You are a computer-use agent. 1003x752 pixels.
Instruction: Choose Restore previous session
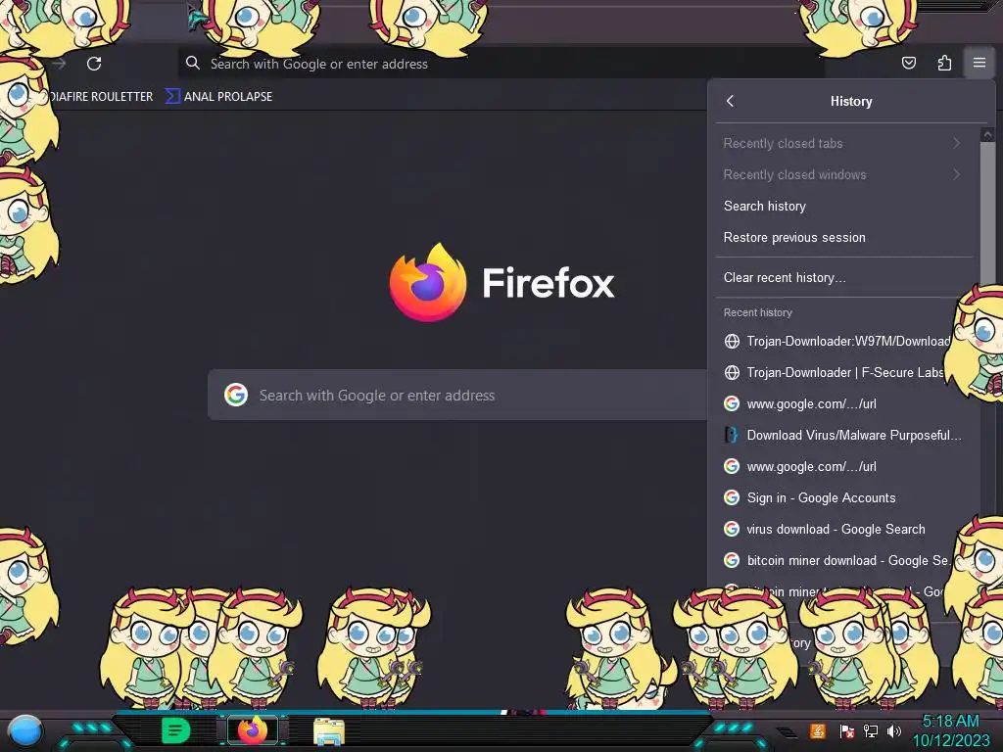pyautogui.click(x=843, y=237)
